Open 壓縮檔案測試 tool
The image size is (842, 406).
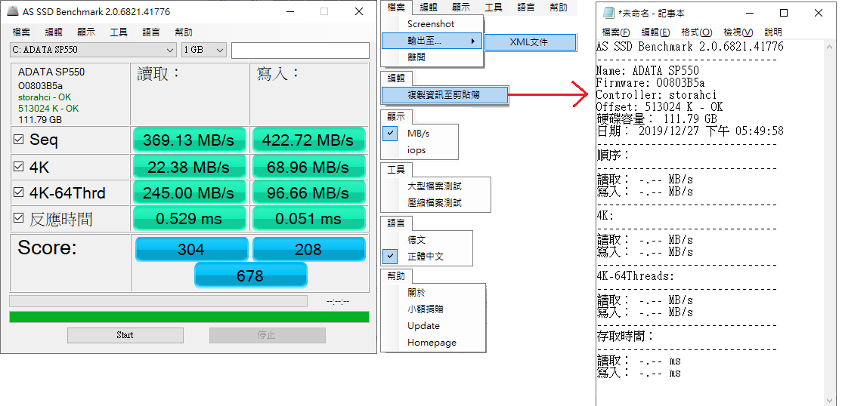point(435,203)
